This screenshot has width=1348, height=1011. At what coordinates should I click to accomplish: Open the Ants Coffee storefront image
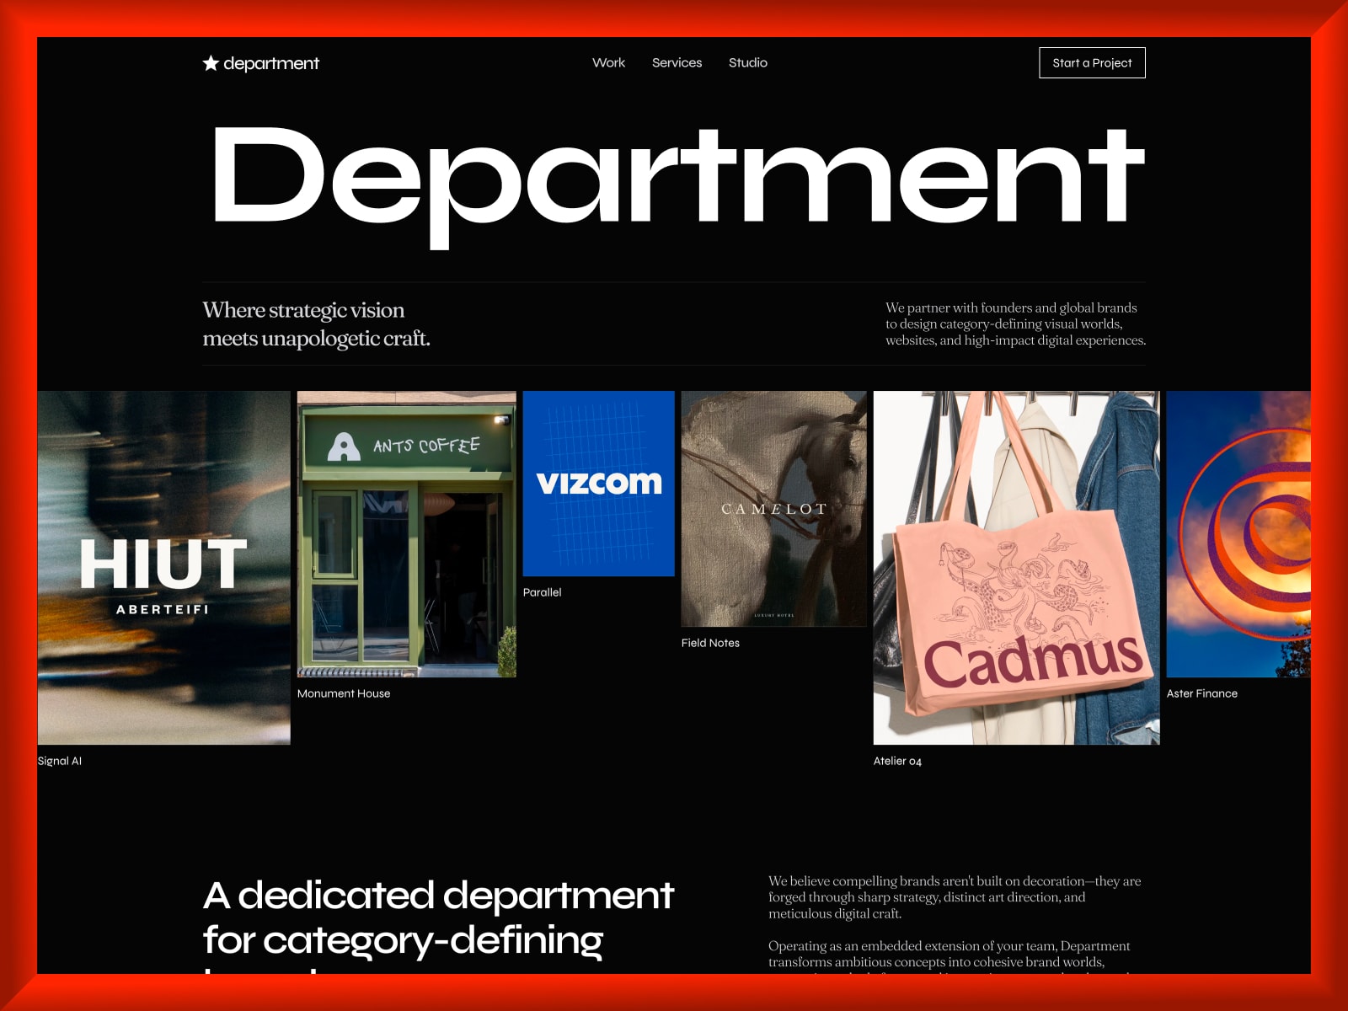pyautogui.click(x=406, y=534)
